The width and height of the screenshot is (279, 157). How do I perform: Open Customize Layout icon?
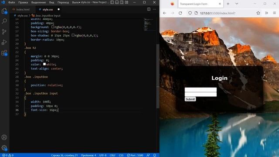click(127, 2)
